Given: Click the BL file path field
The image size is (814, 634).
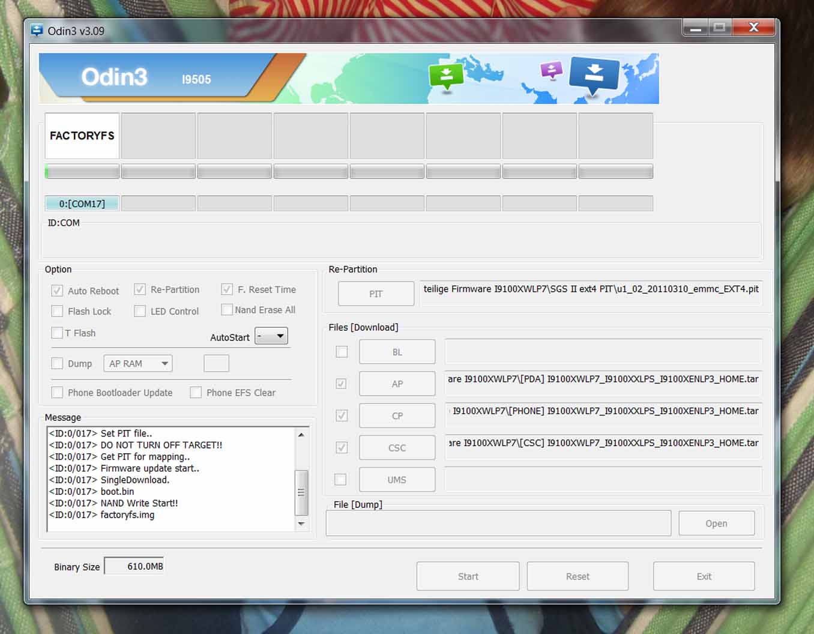Looking at the screenshot, I should [x=603, y=352].
